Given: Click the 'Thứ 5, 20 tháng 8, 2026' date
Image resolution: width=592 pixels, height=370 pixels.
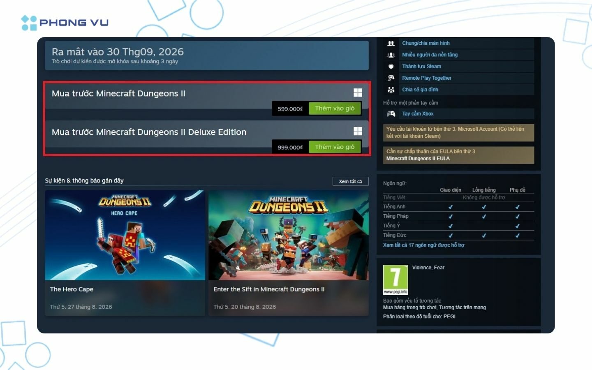Looking at the screenshot, I should [x=245, y=307].
